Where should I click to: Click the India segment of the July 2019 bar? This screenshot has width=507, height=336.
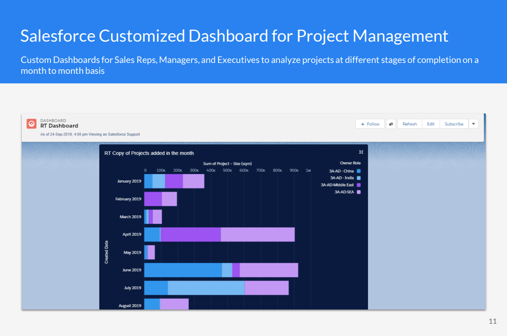point(206,288)
